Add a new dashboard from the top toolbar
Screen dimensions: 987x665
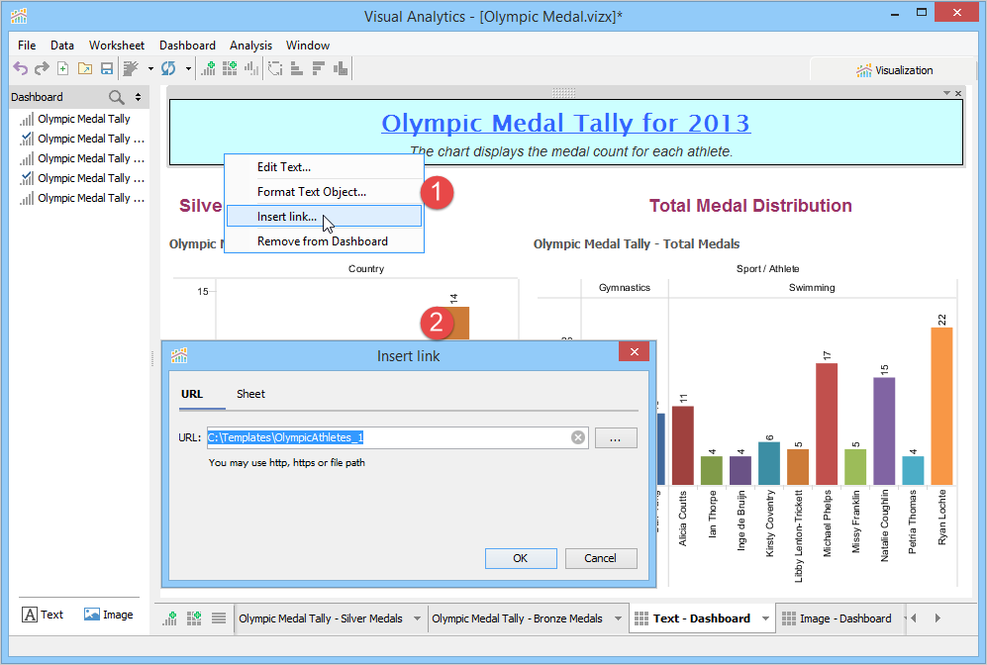(230, 68)
